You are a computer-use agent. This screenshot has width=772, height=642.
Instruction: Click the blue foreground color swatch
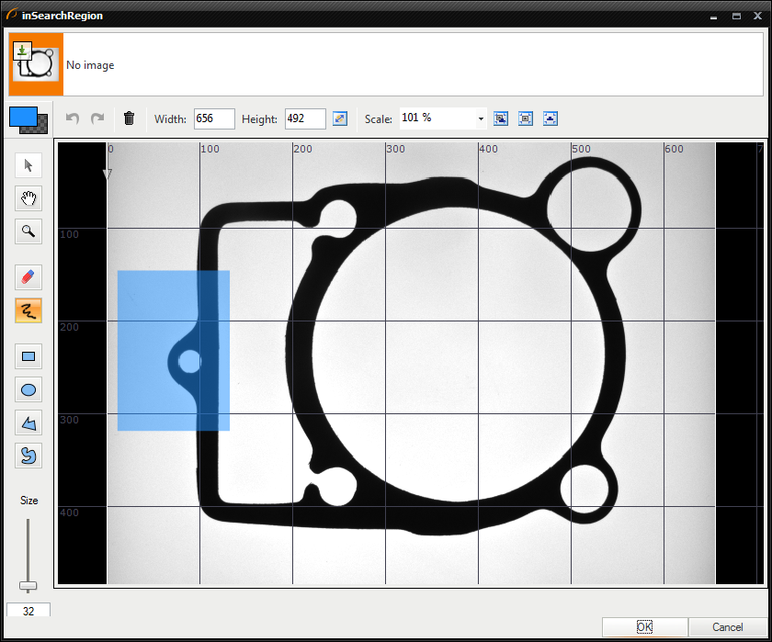click(22, 117)
